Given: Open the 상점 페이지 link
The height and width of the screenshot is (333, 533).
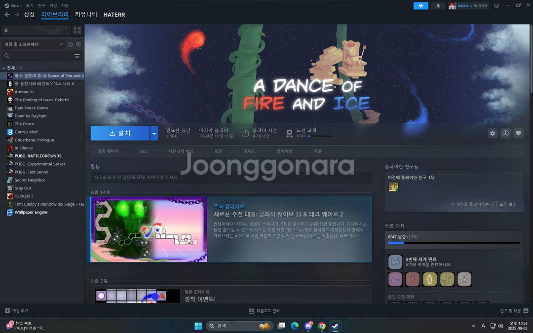Looking at the screenshot, I should tap(108, 151).
